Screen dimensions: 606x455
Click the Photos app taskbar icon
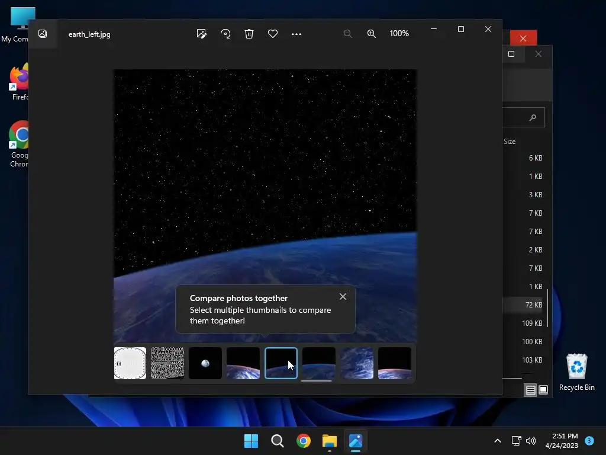click(x=356, y=441)
